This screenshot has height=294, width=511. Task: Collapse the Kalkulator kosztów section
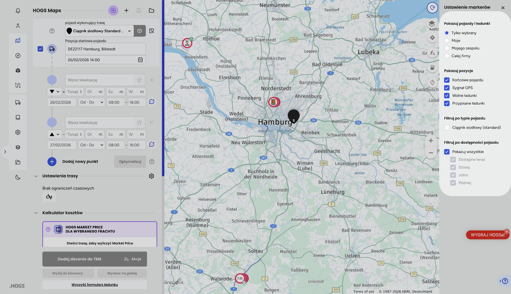tap(36, 213)
